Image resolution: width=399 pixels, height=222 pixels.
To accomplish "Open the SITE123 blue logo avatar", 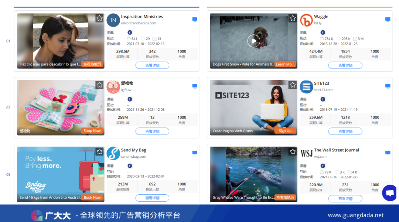I will 306,87.
